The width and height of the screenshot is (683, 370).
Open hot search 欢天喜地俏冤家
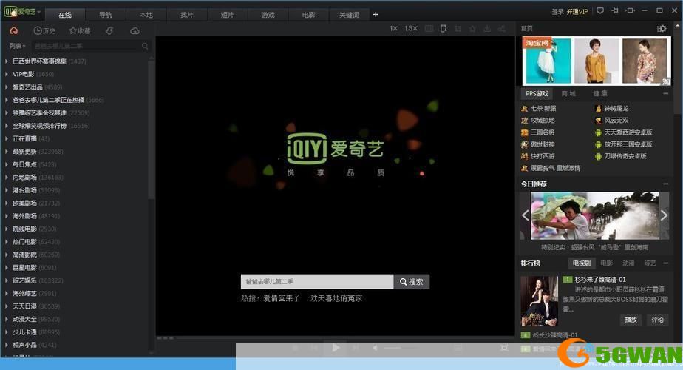(x=336, y=298)
